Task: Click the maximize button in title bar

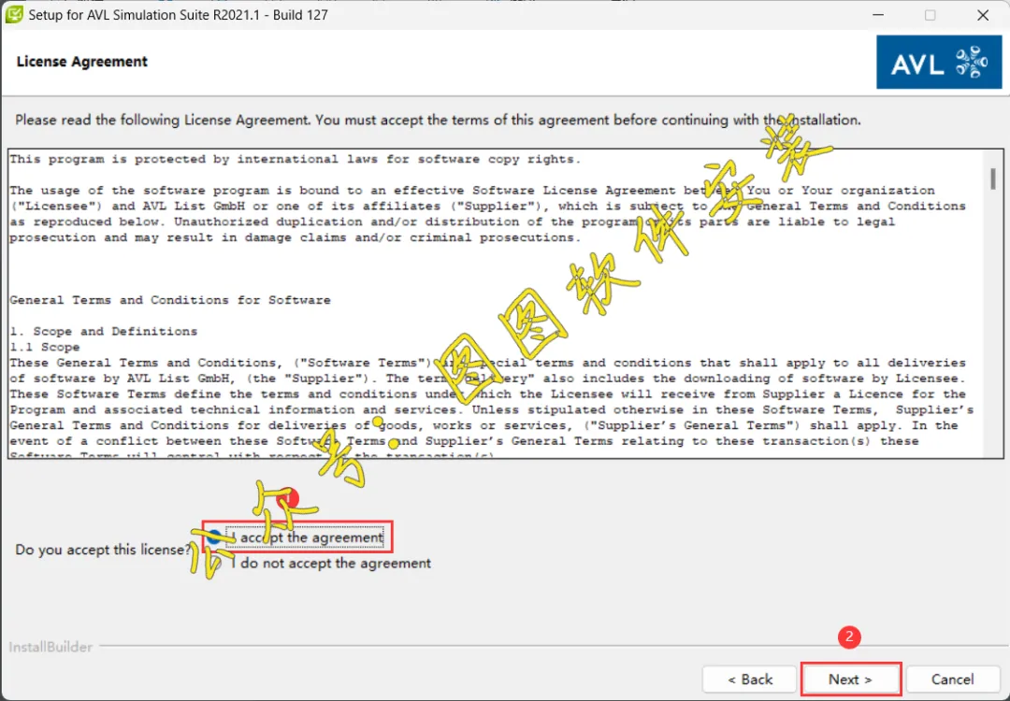Action: [x=931, y=15]
